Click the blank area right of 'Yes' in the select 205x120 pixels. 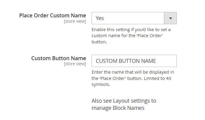133,18
